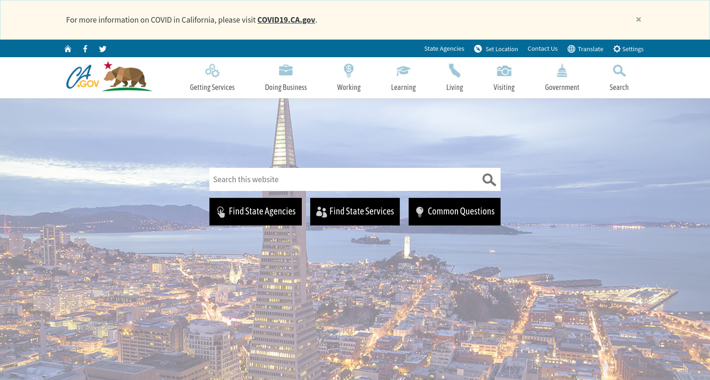The image size is (710, 380).
Task: Open Getting Services menu label
Action: pyautogui.click(x=212, y=87)
